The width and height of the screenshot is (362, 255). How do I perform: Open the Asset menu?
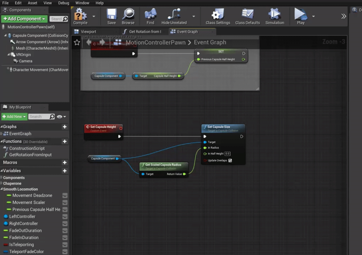(x=32, y=3)
